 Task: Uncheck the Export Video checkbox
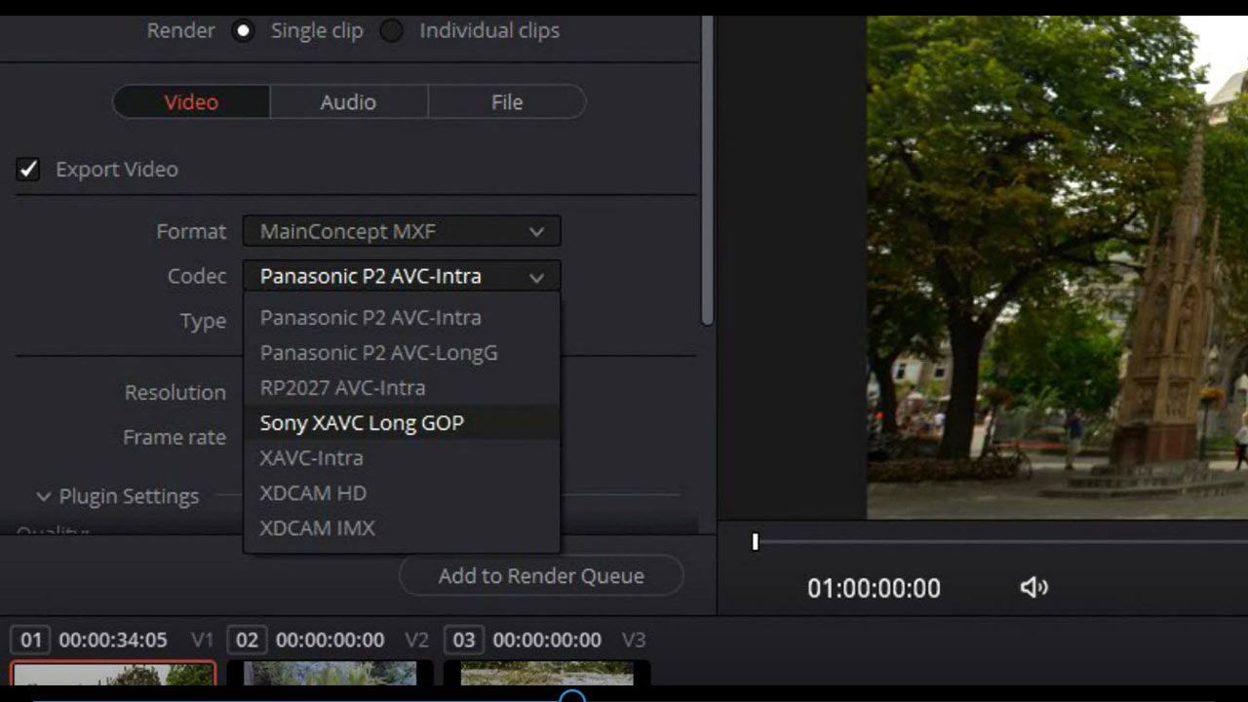click(x=28, y=170)
